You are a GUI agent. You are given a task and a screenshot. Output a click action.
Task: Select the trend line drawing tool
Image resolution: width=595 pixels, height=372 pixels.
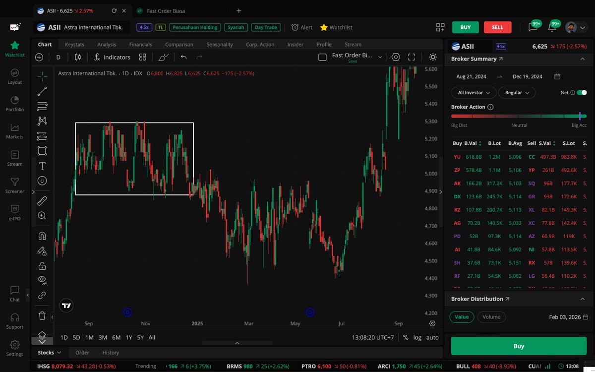[x=42, y=91]
